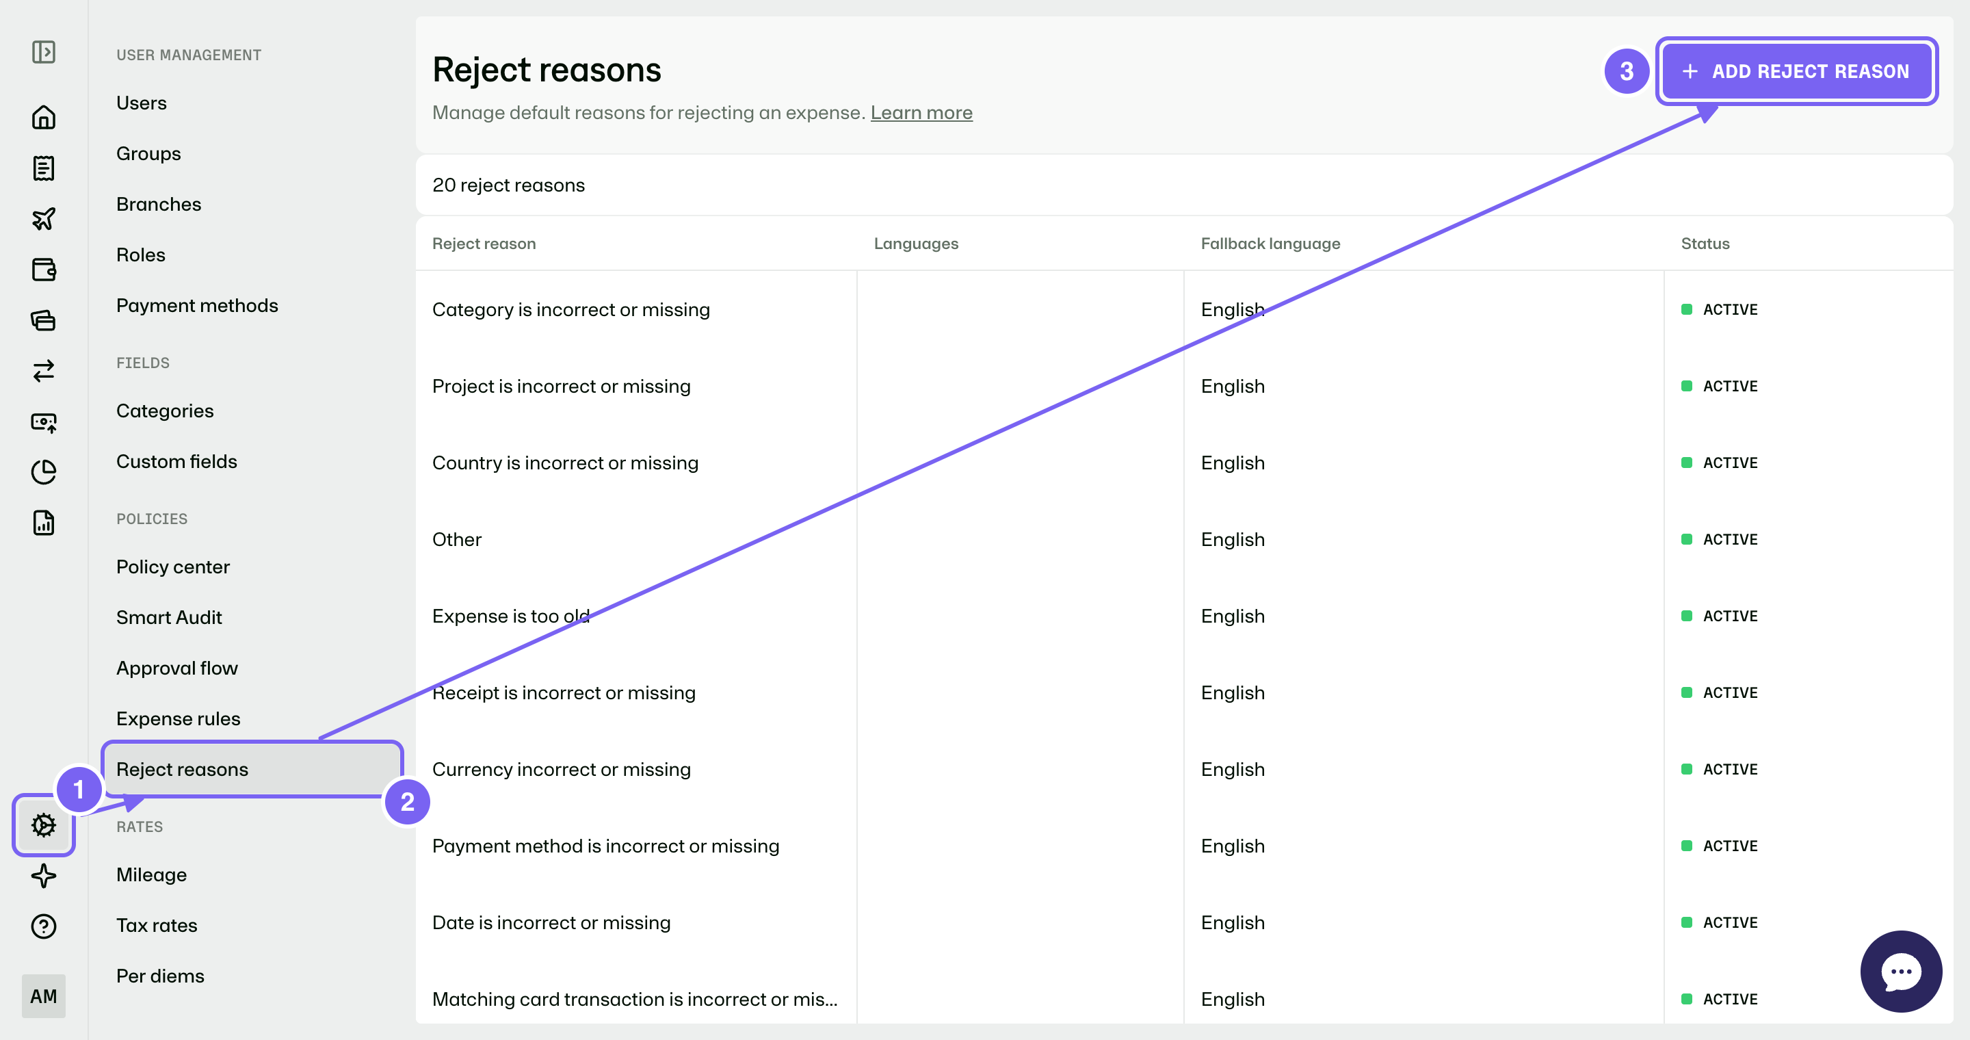
Task: Open the report document icon
Action: pyautogui.click(x=44, y=523)
